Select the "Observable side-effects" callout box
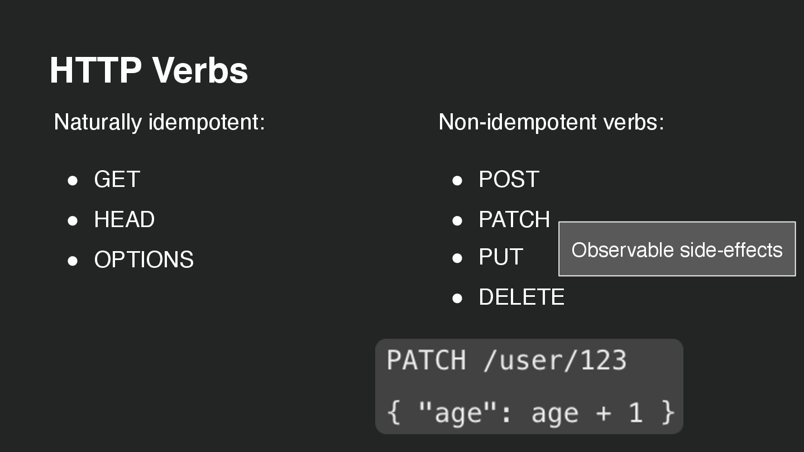804x452 pixels. coord(677,249)
